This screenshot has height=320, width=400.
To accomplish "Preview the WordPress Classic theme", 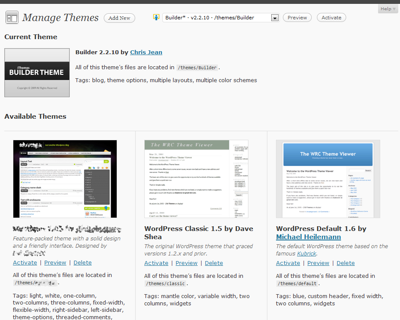I will 186,263.
